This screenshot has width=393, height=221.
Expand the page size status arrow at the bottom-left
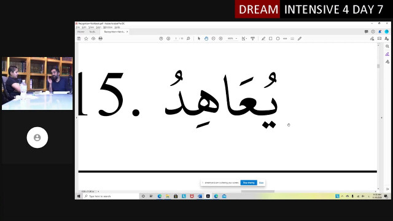(x=98, y=192)
